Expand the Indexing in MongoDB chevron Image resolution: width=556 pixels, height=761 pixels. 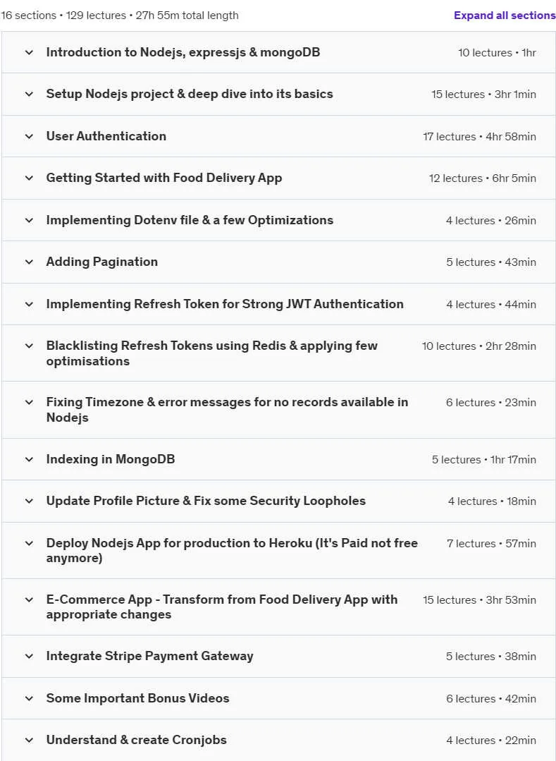29,460
